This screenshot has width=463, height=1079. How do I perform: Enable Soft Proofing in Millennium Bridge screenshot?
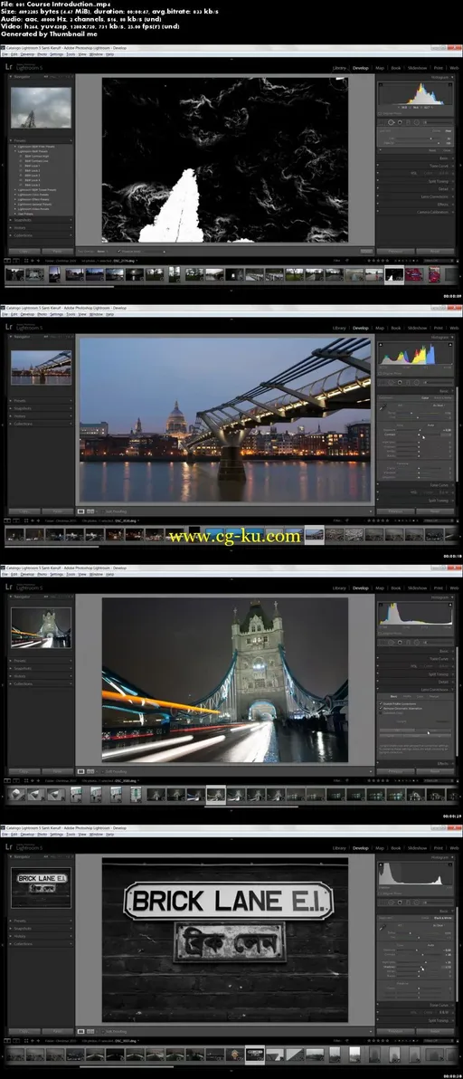pyautogui.click(x=101, y=512)
